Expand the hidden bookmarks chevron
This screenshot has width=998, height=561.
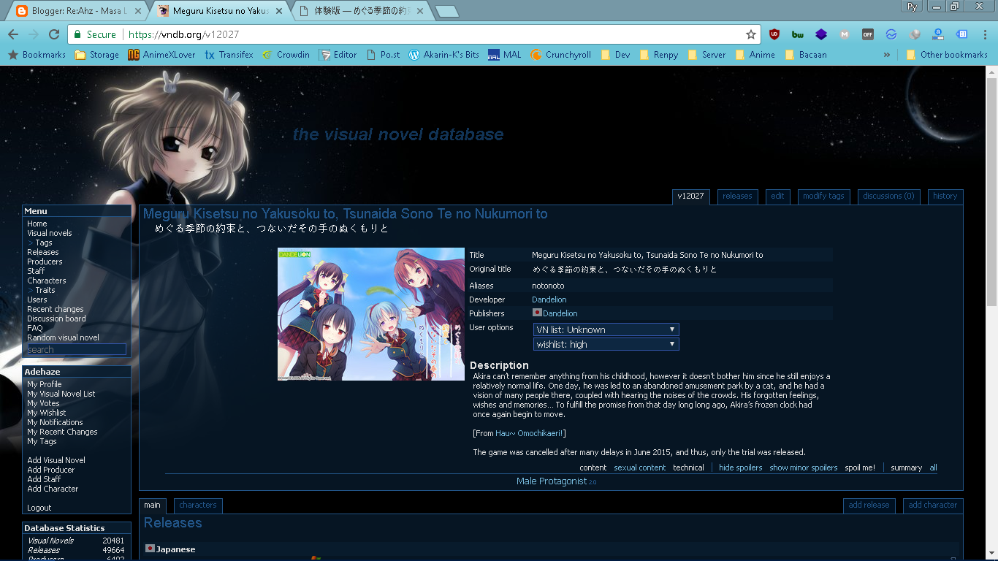[887, 55]
